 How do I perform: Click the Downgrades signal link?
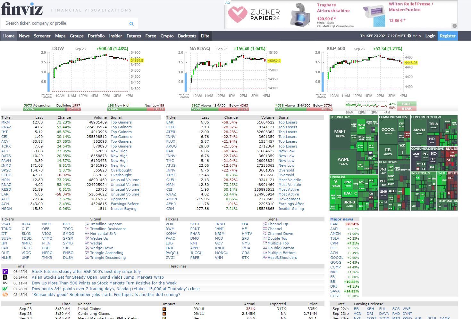tap(289, 199)
